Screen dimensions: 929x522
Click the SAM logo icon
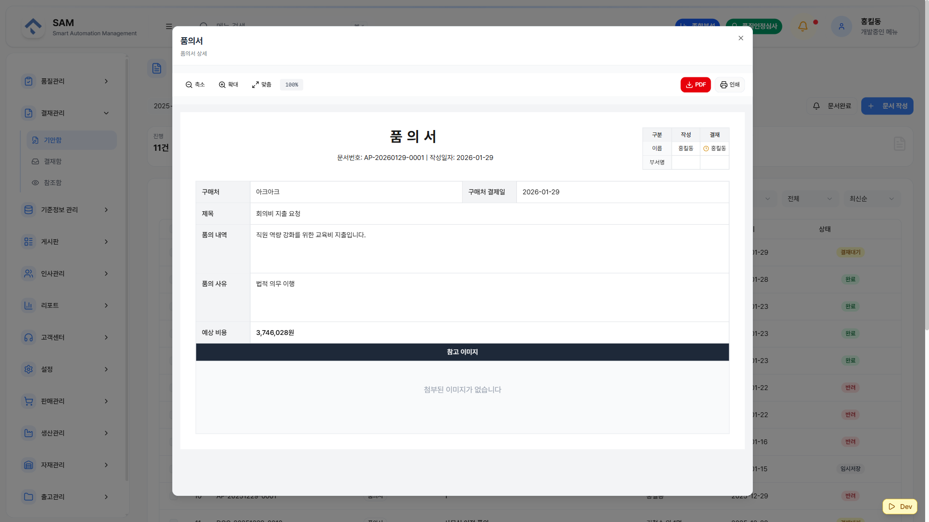click(x=33, y=27)
